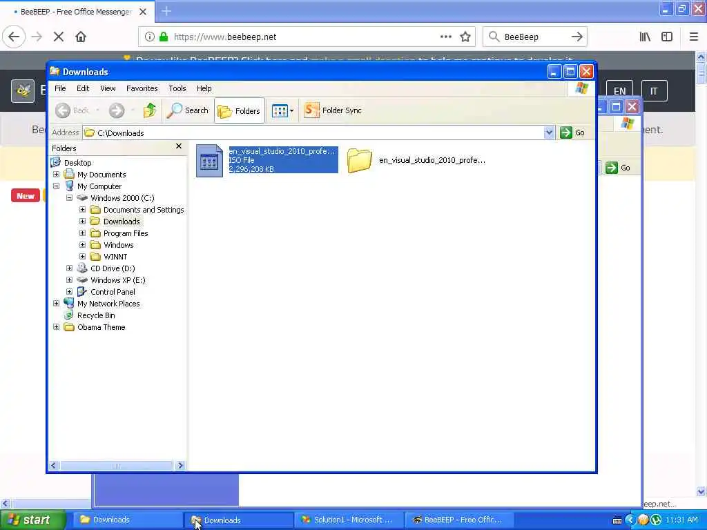707x530 pixels.
Task: Select Control Panel in folder tree
Action: [x=113, y=292]
